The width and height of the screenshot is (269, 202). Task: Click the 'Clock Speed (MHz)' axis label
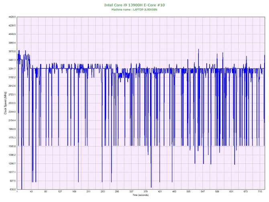(5, 103)
